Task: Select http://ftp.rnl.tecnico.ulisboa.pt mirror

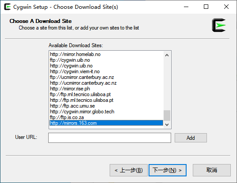Action: [x=107, y=100]
